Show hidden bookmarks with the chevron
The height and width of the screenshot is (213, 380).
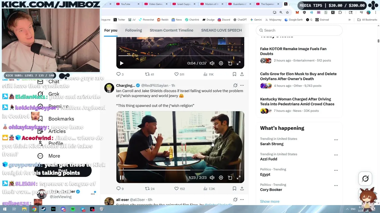pos(349,20)
